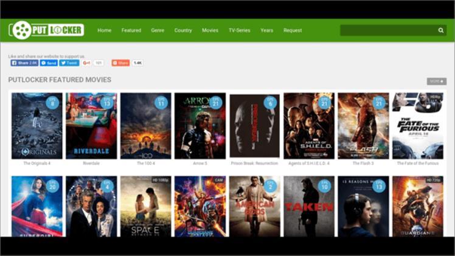Viewport: 455px width, 256px height.
Task: Click the Messenger Send button
Action: [49, 63]
